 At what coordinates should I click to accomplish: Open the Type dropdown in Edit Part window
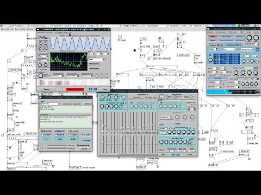[x=50, y=104]
